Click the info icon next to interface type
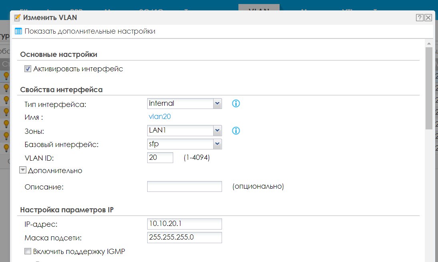The image size is (438, 262). [x=236, y=103]
